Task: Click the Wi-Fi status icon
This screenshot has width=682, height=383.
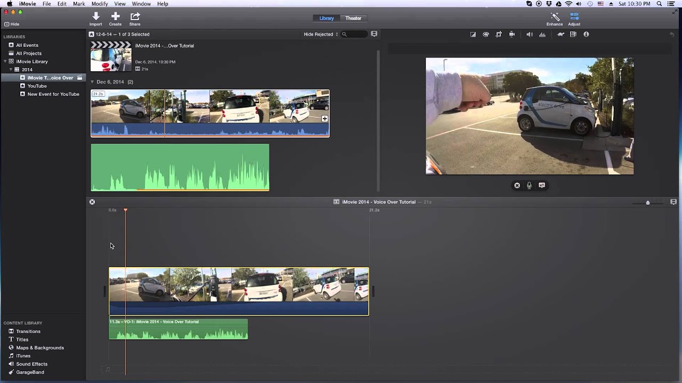Action: click(x=569, y=4)
